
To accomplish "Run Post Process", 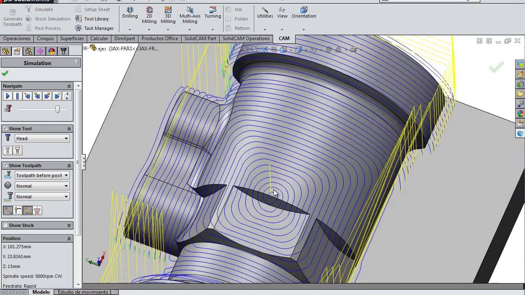I will 43,28.
